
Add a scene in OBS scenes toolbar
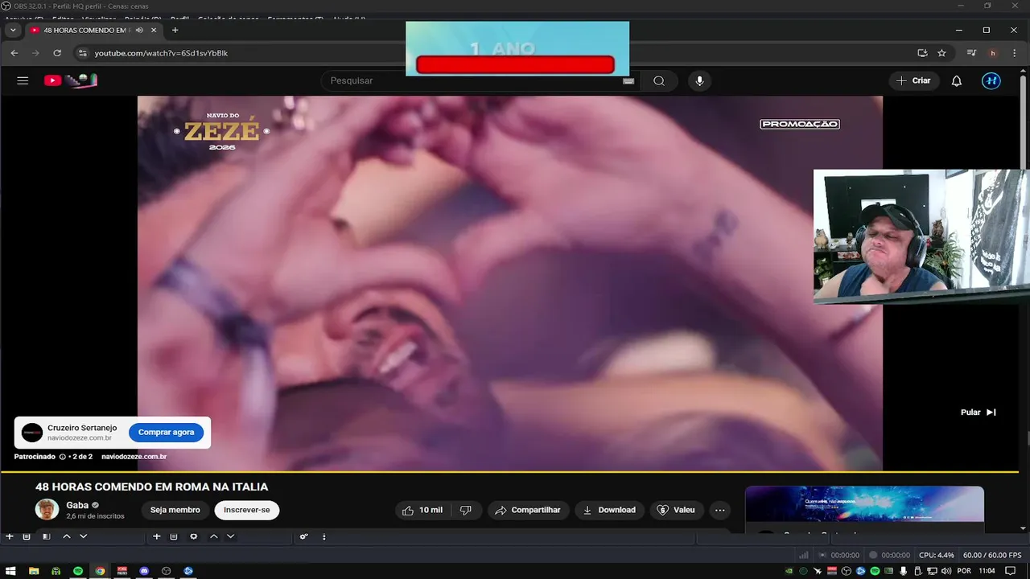click(10, 536)
